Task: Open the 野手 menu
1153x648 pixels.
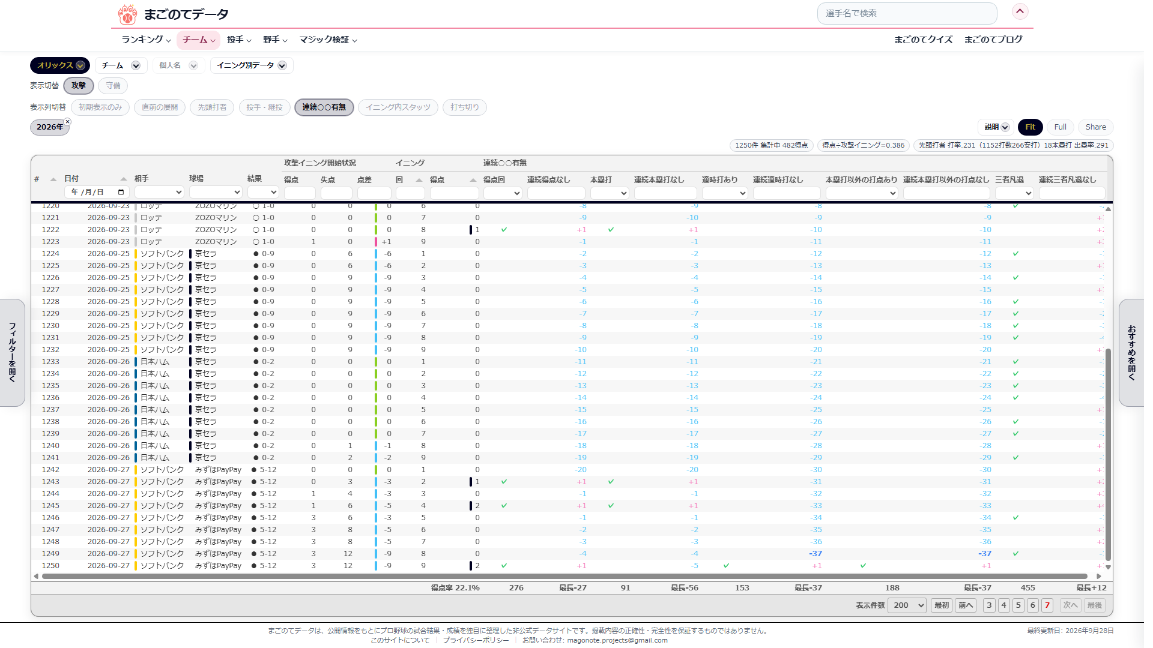Action: pyautogui.click(x=275, y=40)
